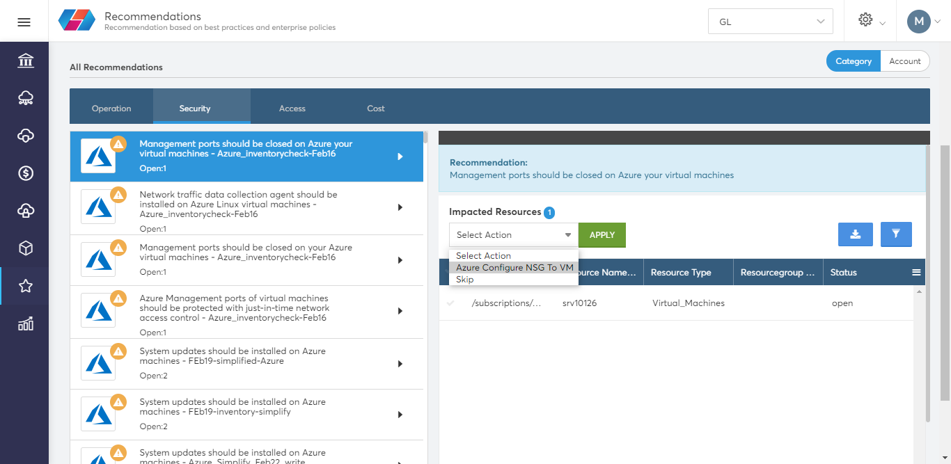This screenshot has height=464, width=951.
Task: Open just-in-time network access control recommendation
Action: click(246, 312)
